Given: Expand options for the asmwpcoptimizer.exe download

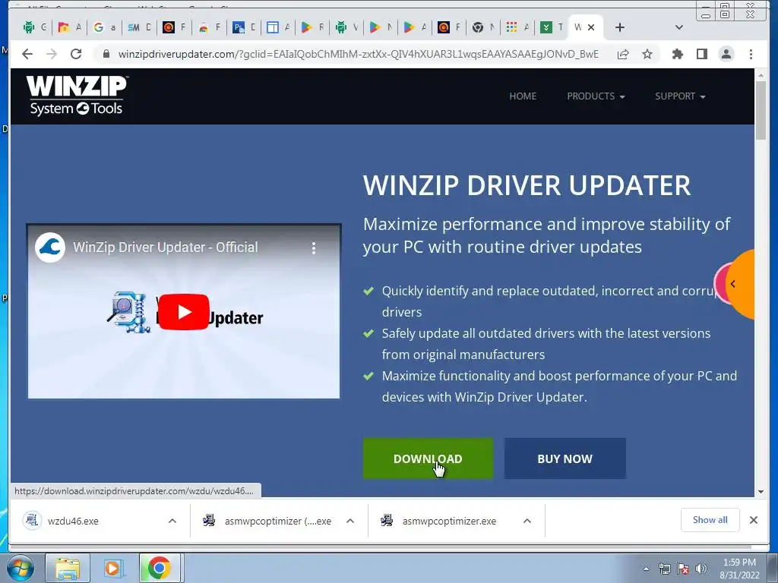Looking at the screenshot, I should pyautogui.click(x=527, y=521).
